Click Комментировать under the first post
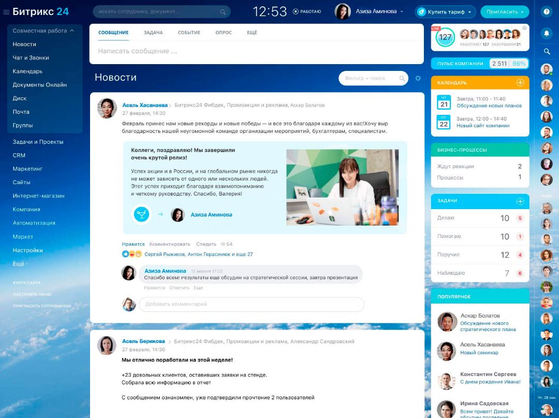This screenshot has width=559, height=418. (x=170, y=244)
